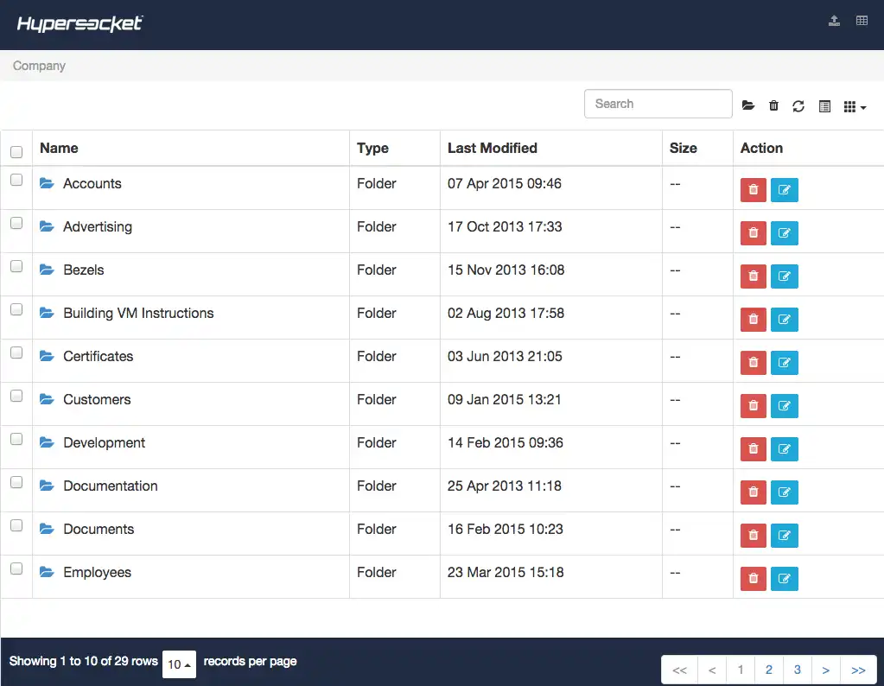The image size is (884, 686).
Task: Open the Accounts folder
Action: pyautogui.click(x=92, y=183)
